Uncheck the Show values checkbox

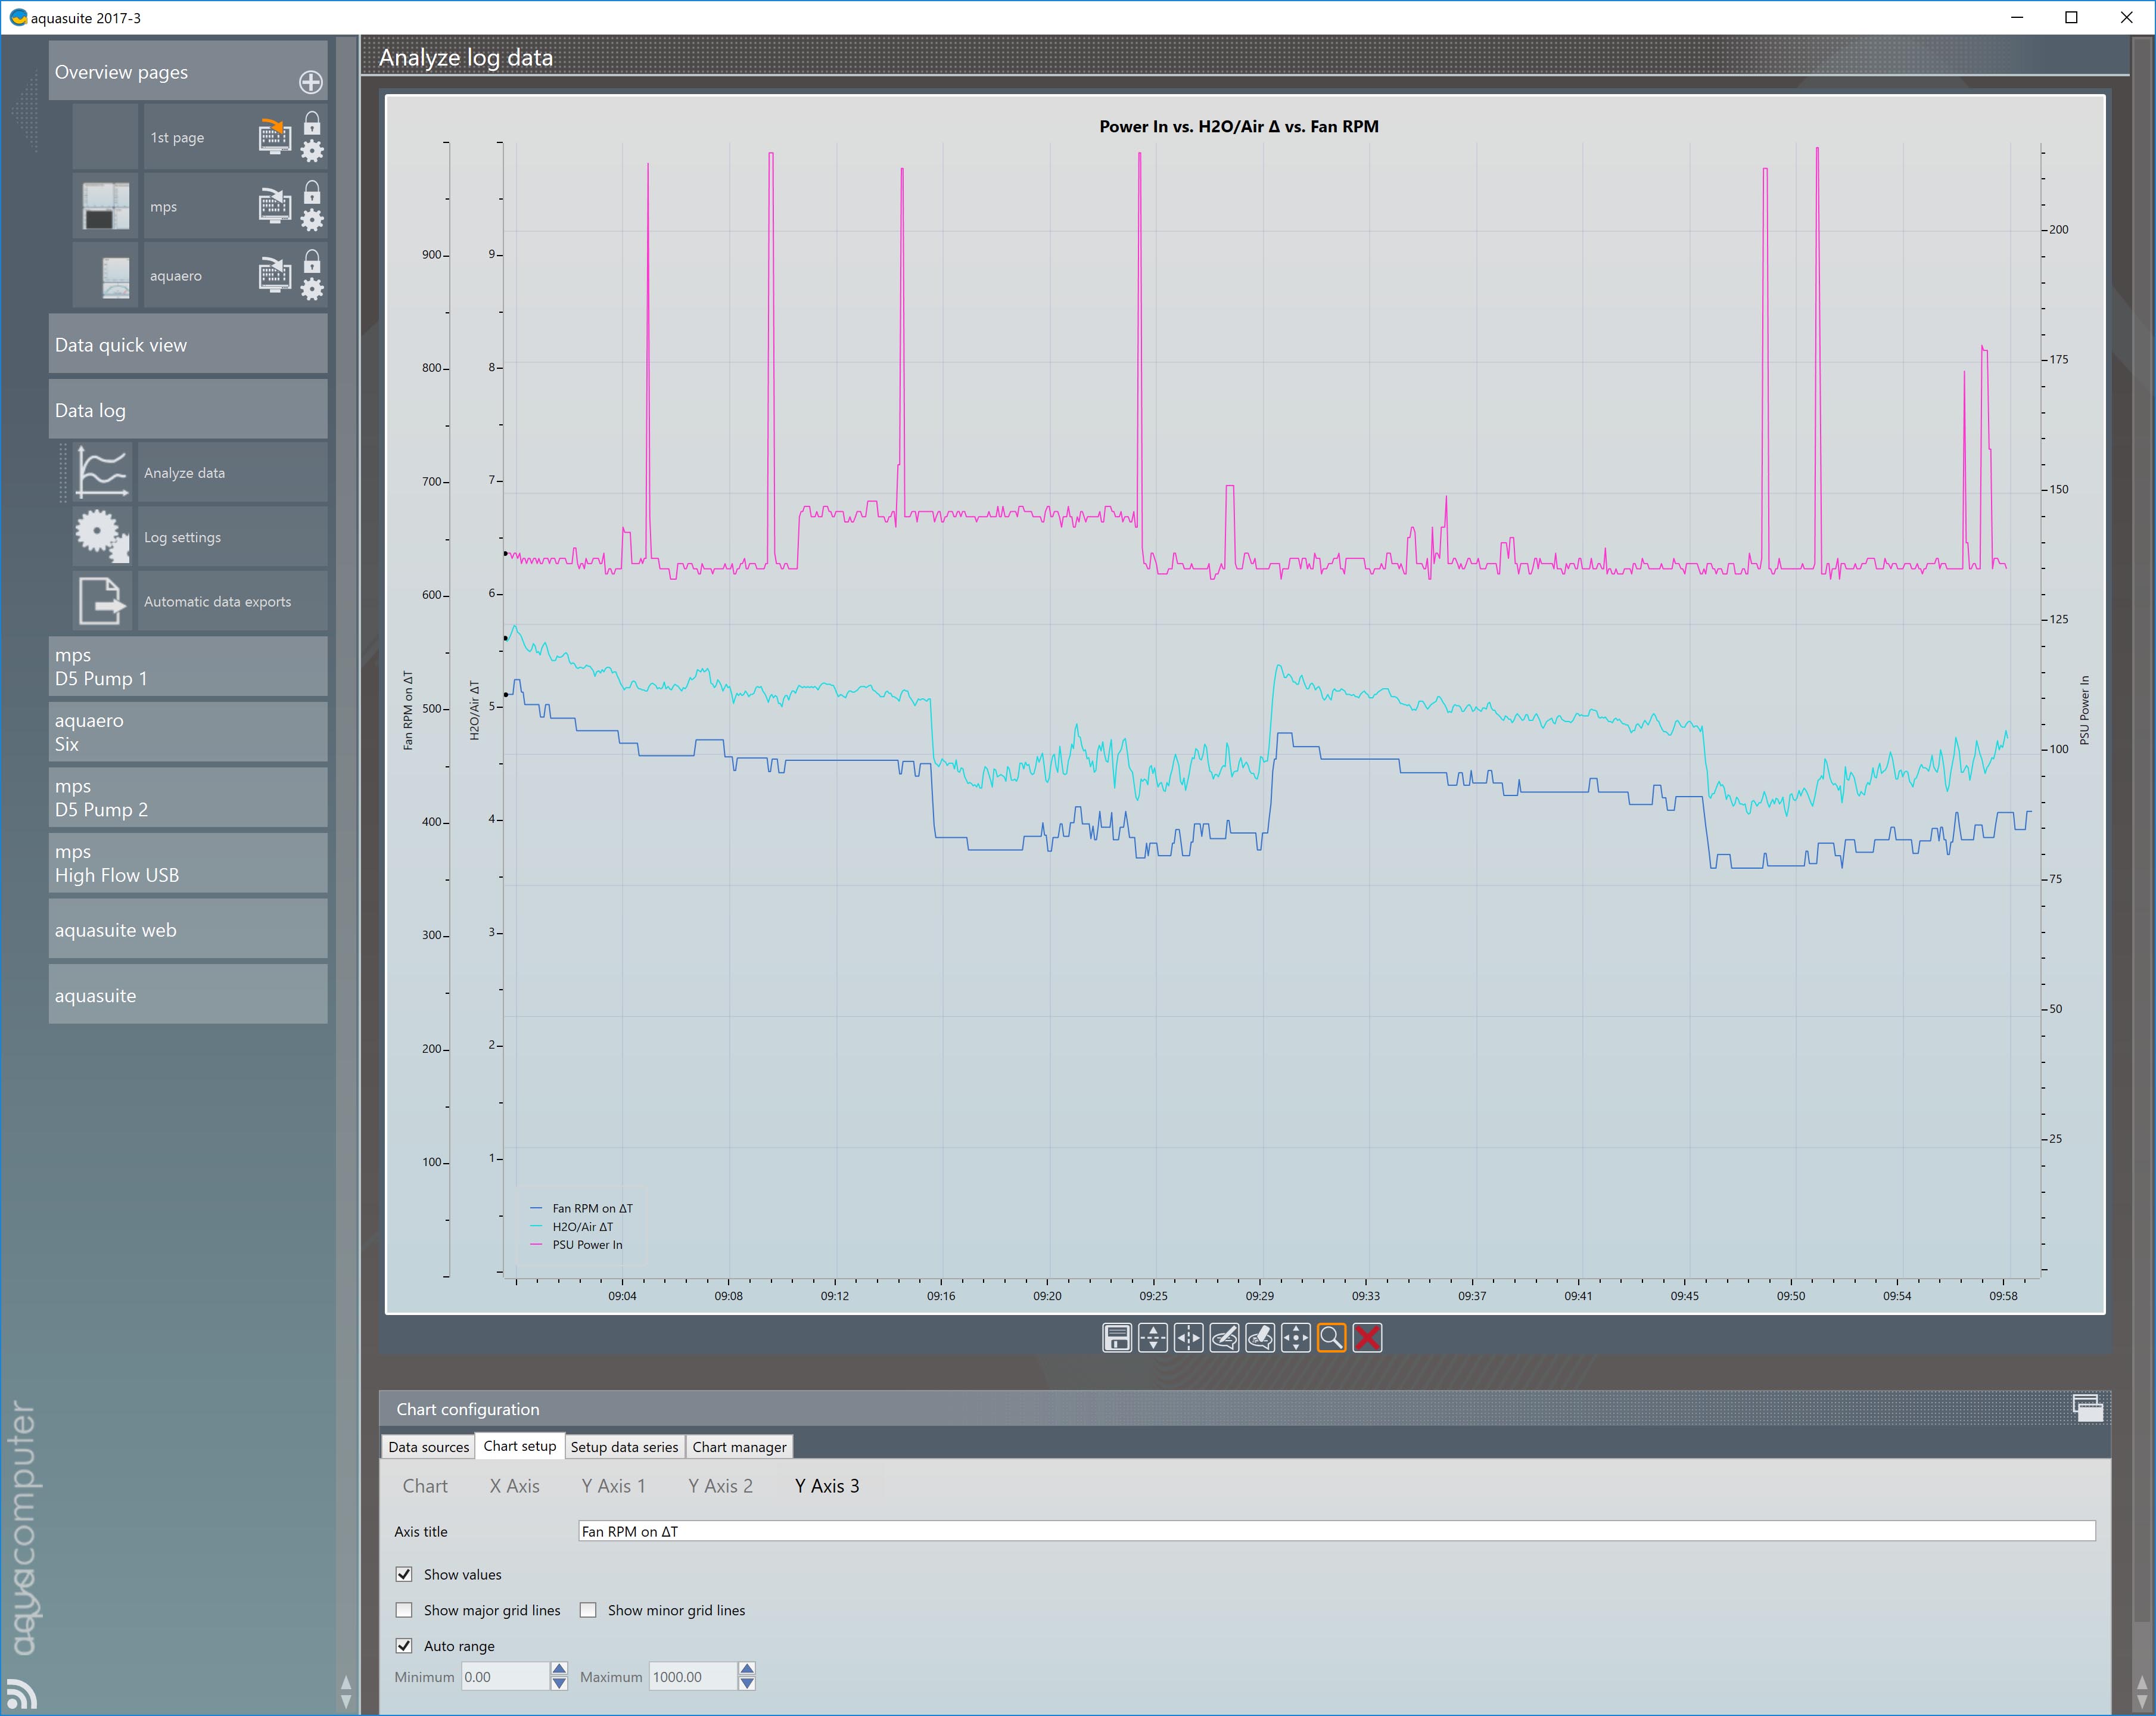[x=404, y=1574]
